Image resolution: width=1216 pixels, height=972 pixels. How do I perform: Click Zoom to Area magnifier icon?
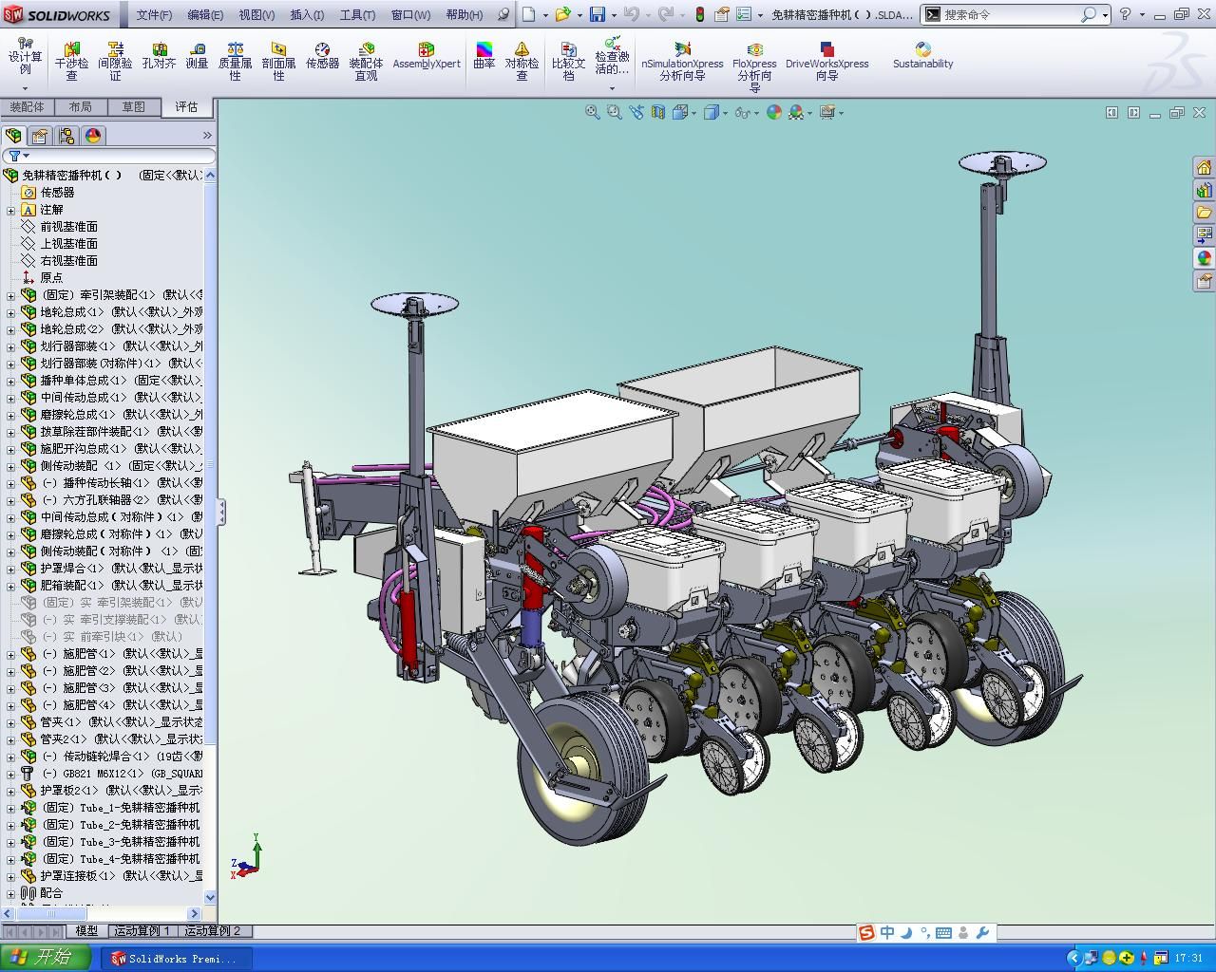[614, 112]
